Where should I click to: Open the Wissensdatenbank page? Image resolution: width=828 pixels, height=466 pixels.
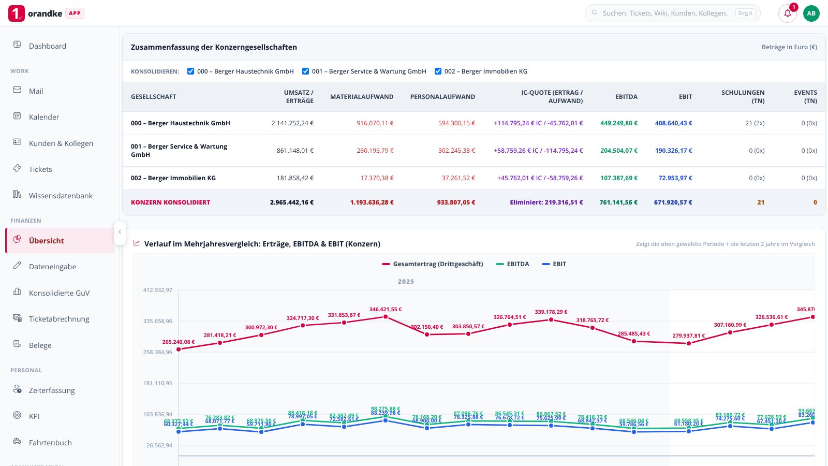tap(61, 196)
